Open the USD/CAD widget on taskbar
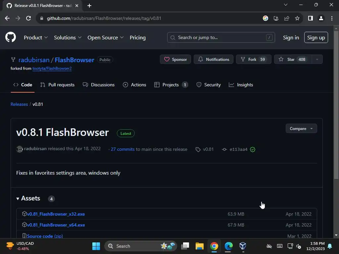339x254 pixels. tap(20, 246)
